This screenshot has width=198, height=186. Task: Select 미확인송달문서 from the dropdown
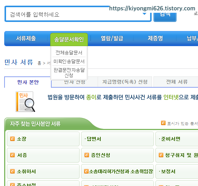69,61
